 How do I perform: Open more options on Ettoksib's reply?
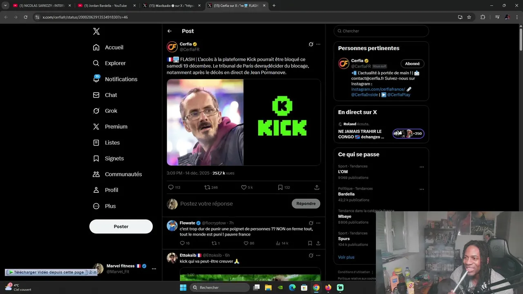[318, 256]
